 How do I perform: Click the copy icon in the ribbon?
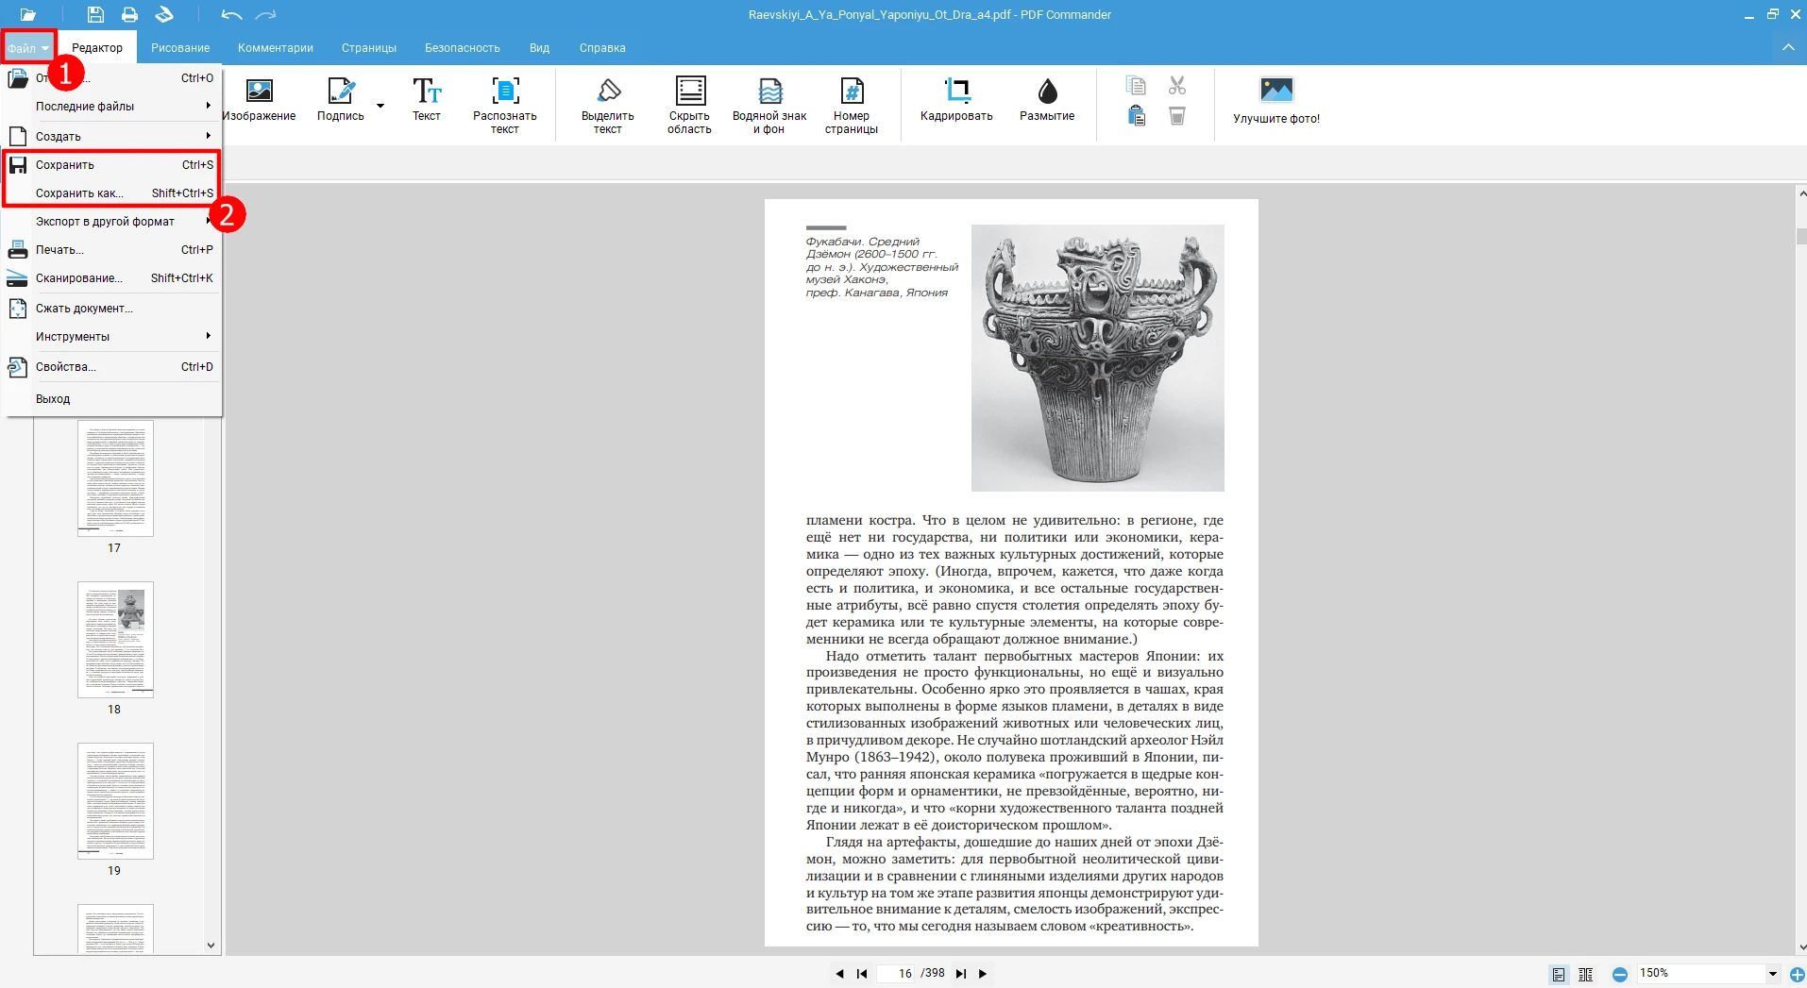[x=1136, y=86]
